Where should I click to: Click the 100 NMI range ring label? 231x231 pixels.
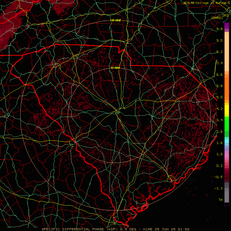(x=115, y=20)
